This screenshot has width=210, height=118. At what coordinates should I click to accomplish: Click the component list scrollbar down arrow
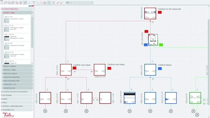click(32, 63)
